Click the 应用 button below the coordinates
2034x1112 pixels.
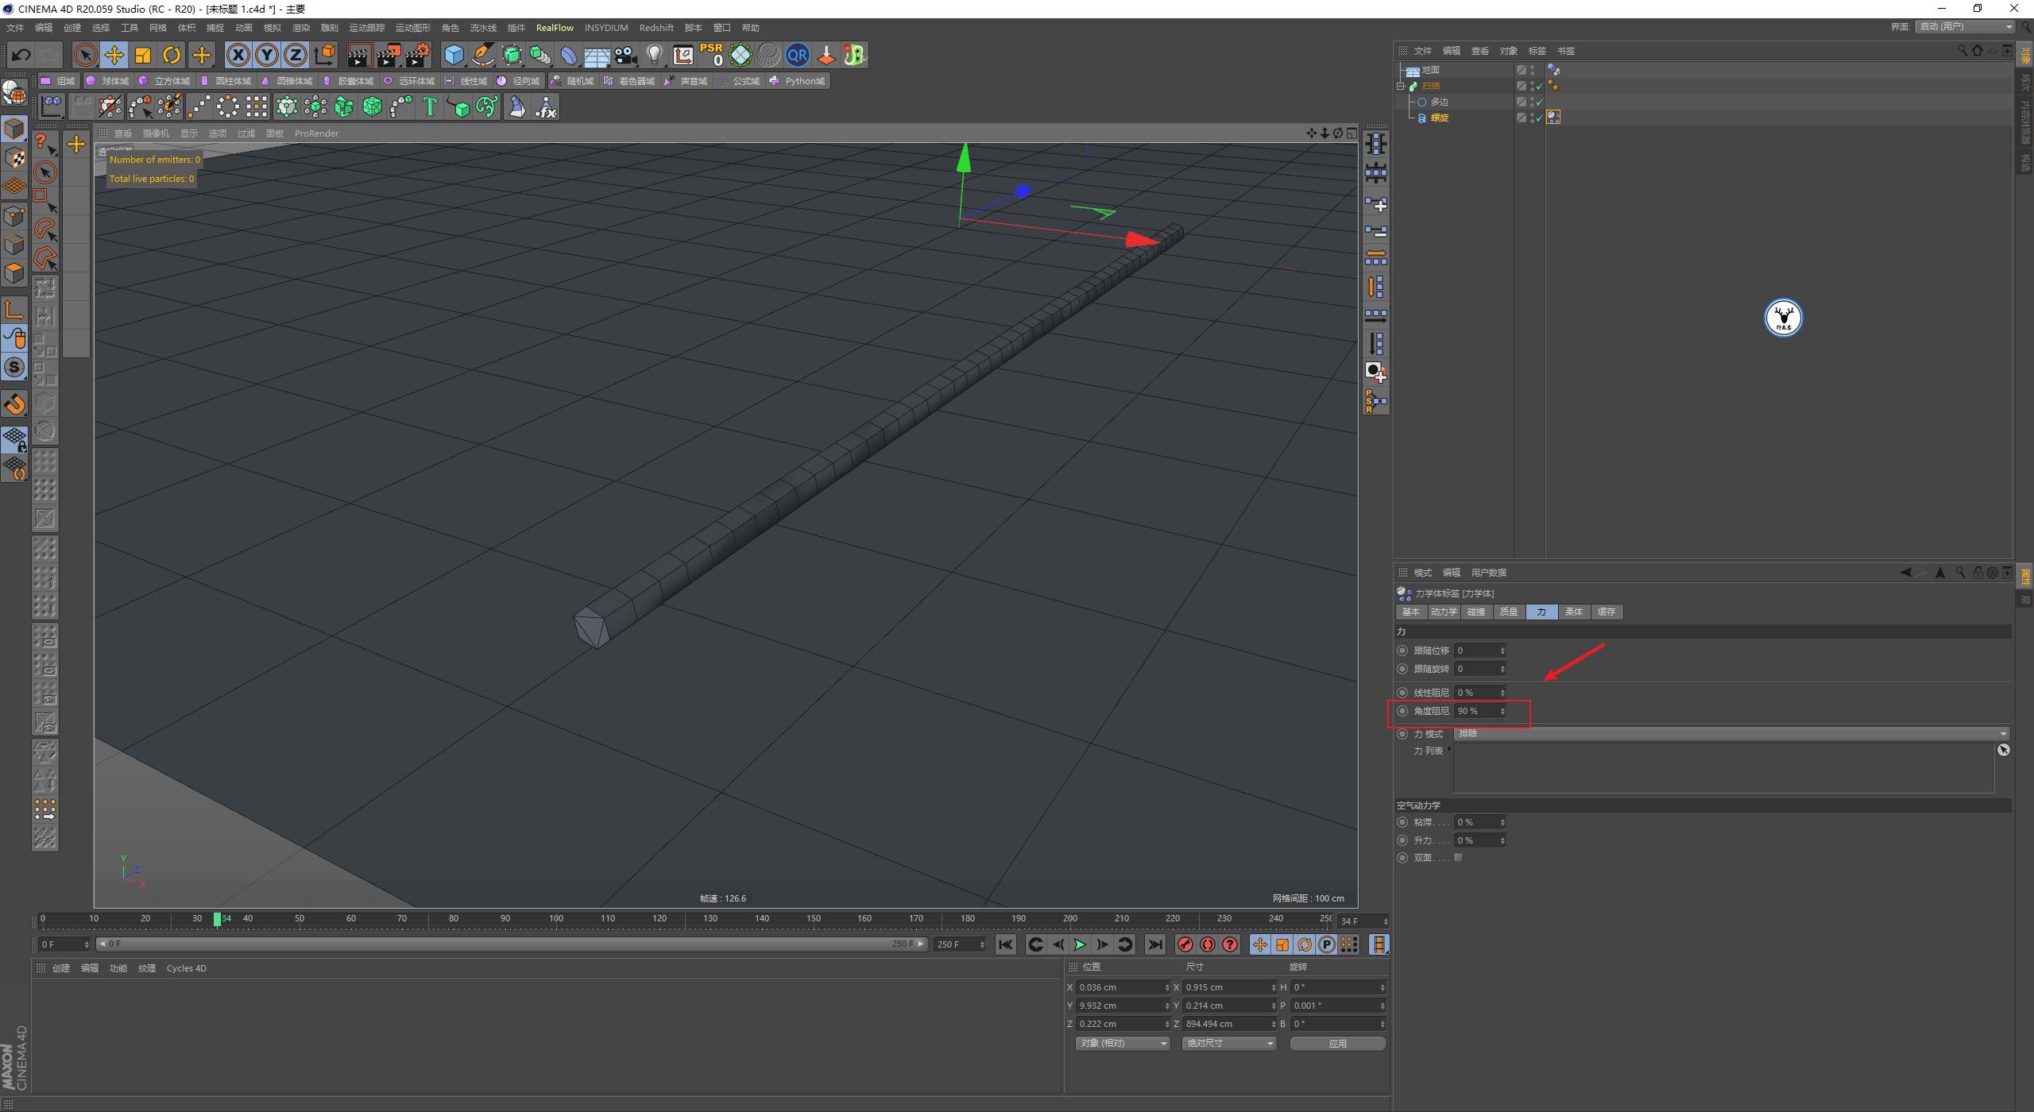[1338, 1043]
